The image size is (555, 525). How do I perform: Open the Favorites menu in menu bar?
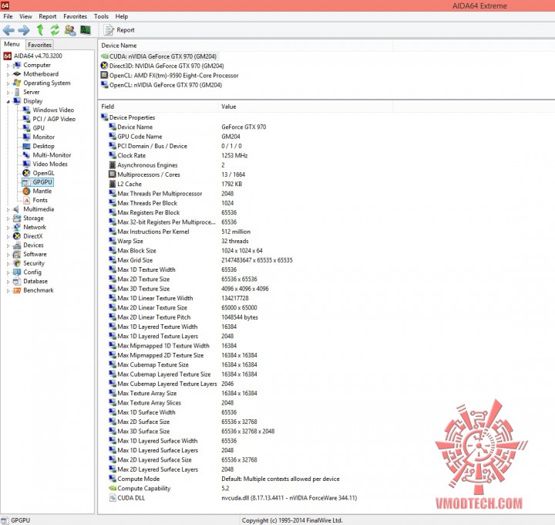pyautogui.click(x=75, y=16)
